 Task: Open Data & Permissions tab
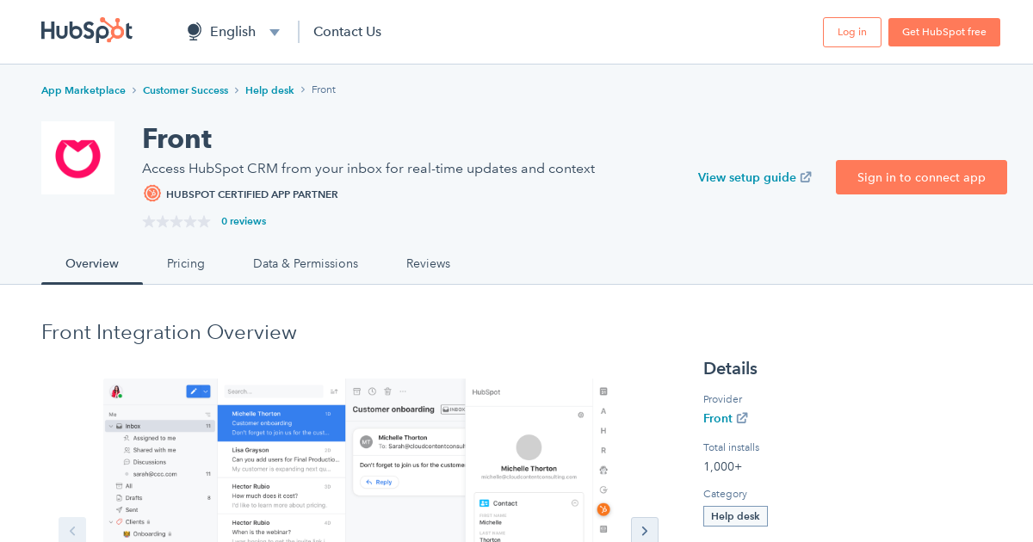(306, 264)
